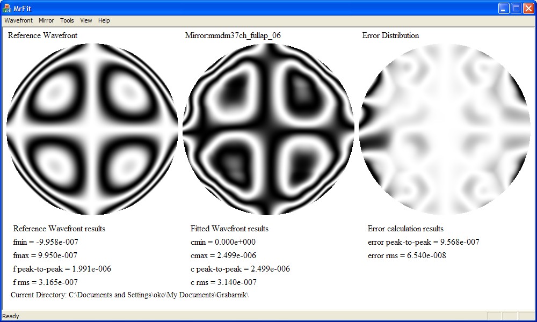This screenshot has width=537, height=322.
Task: Open the View menu
Action: pyautogui.click(x=86, y=20)
